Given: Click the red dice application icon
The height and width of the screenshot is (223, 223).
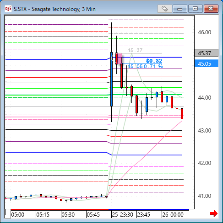Looking at the screenshot, I should click(x=8, y=9).
